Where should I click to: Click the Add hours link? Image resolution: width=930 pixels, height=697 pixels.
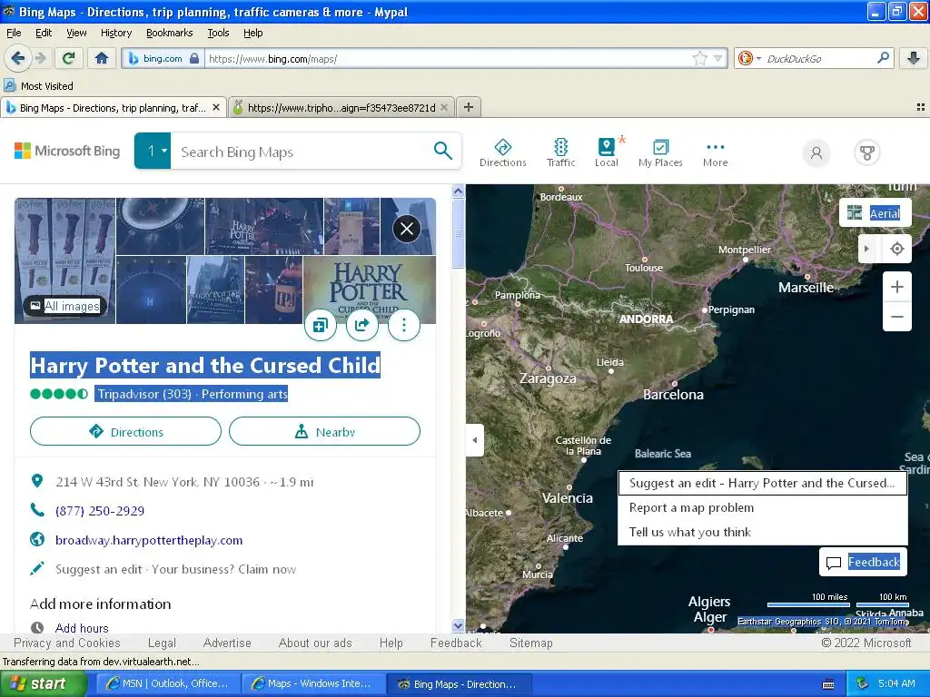pos(82,628)
